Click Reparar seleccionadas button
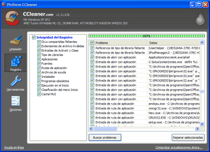 tap(188, 138)
